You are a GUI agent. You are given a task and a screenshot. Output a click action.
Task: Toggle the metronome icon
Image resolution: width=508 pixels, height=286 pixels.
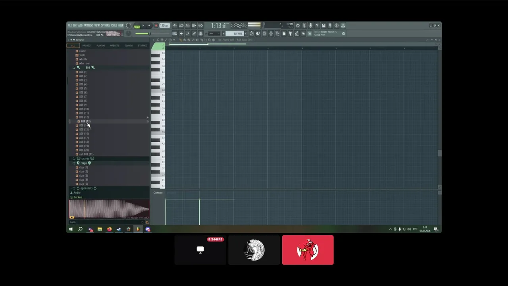(x=175, y=25)
